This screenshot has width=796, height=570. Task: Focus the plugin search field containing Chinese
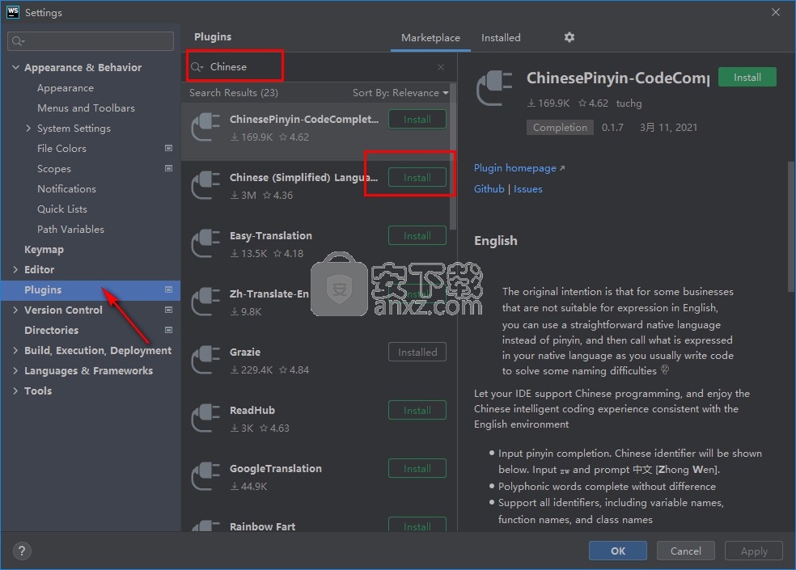[319, 67]
